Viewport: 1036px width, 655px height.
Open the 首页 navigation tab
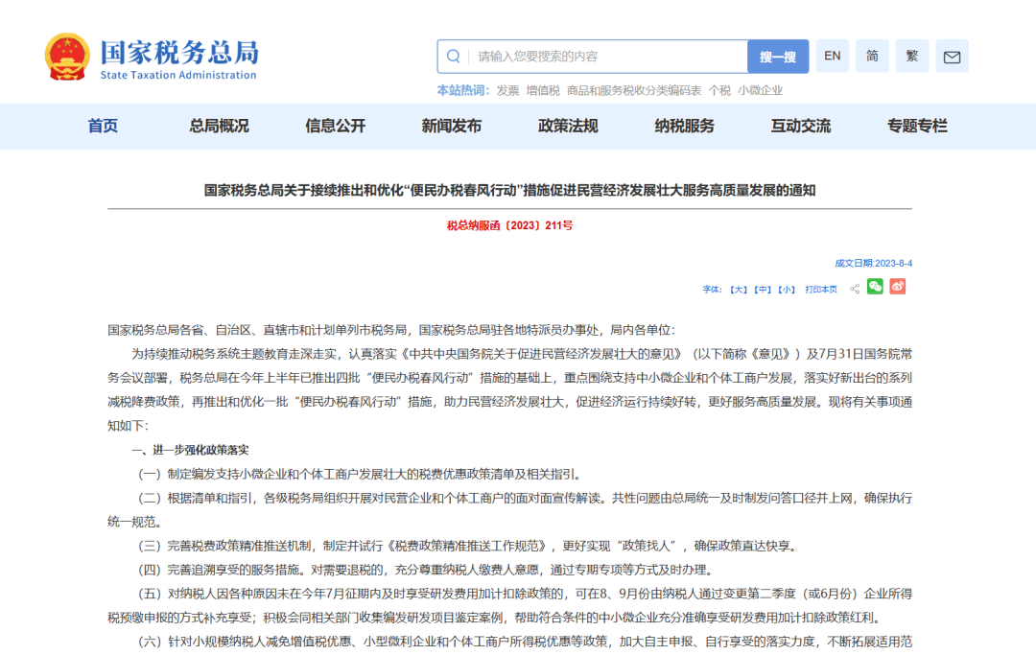[x=103, y=126]
